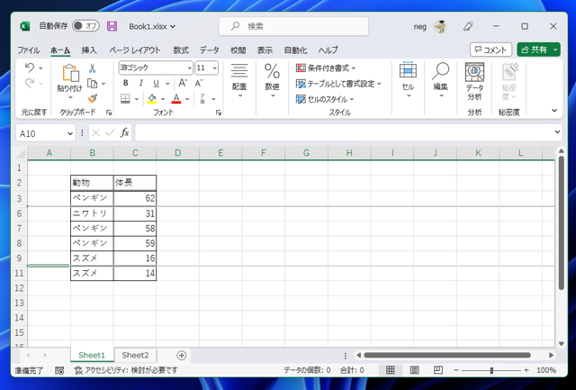The width and height of the screenshot is (576, 390).
Task: Click the データ分析 button
Action: pos(474,82)
